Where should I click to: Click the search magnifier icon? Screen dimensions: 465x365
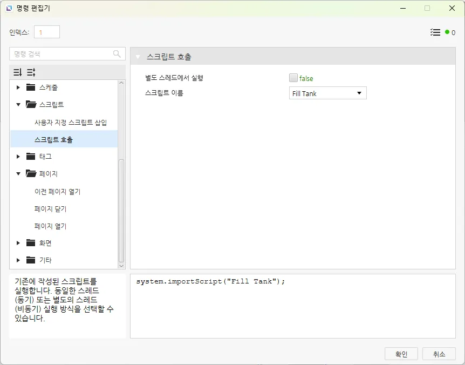117,54
